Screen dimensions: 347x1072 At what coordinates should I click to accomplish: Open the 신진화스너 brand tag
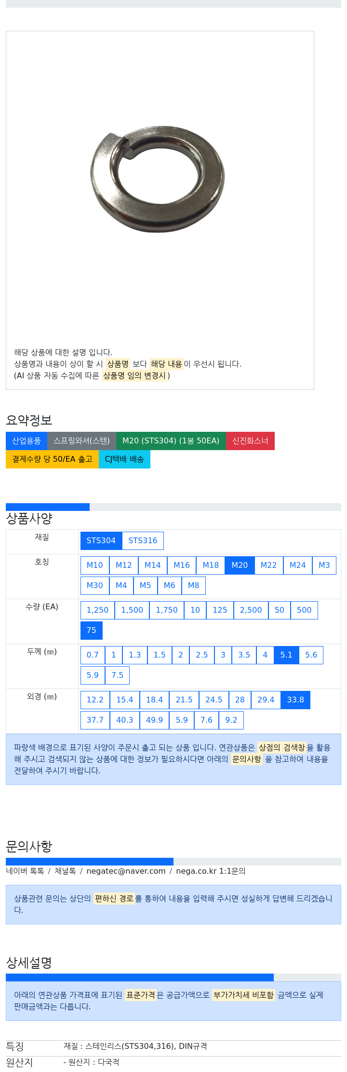(x=250, y=441)
